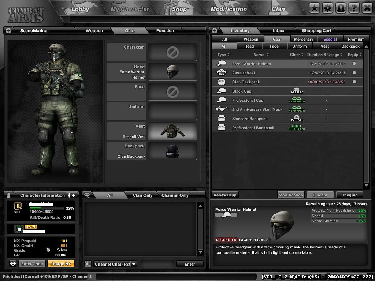Image resolution: width=375 pixels, height=281 pixels.
Task: Open favorites star icon in top bar
Action: (314, 8)
